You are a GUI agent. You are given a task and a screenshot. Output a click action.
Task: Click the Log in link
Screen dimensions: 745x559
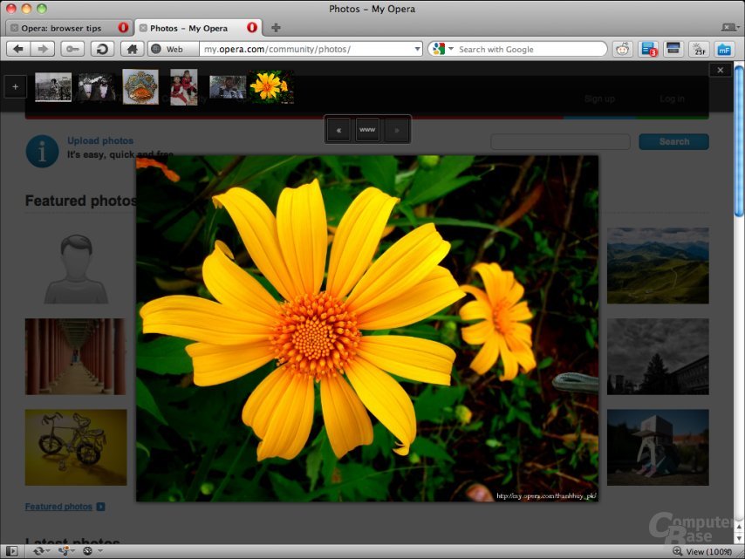[672, 99]
